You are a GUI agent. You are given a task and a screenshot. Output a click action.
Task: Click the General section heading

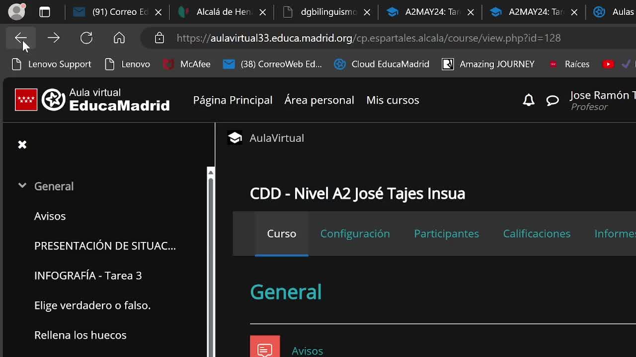pyautogui.click(x=286, y=292)
